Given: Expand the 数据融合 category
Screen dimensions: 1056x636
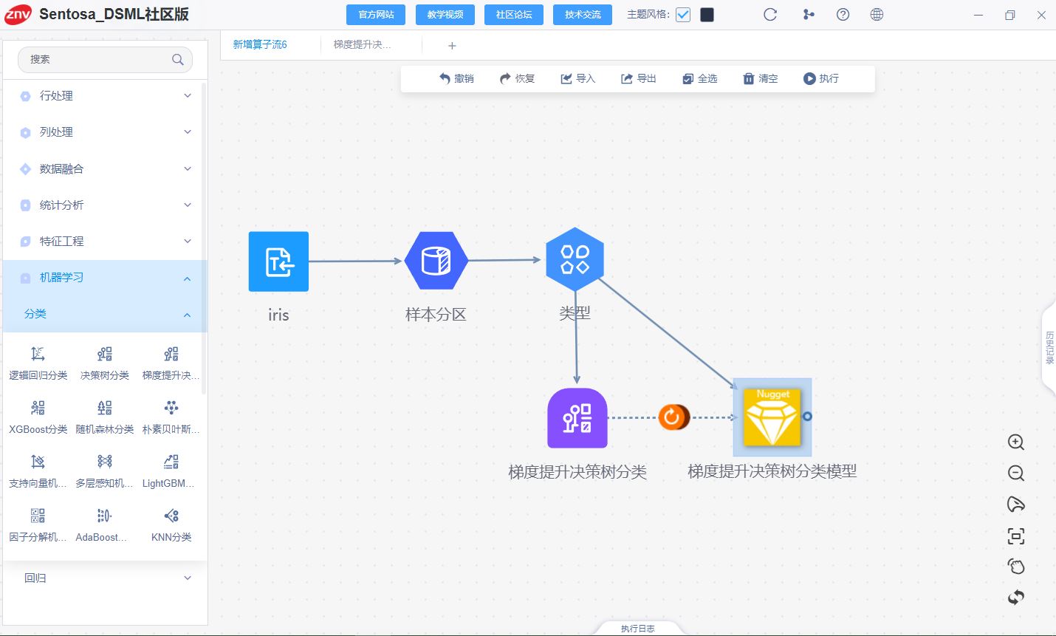Looking at the screenshot, I should pyautogui.click(x=105, y=168).
